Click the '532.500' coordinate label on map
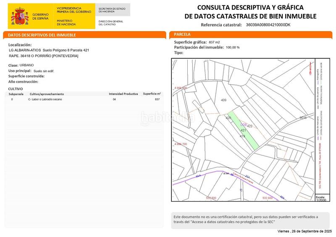 pos(211,198)
